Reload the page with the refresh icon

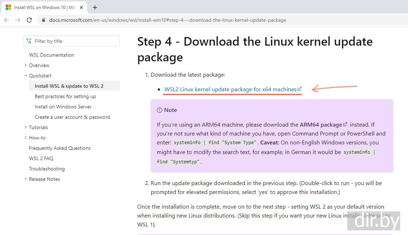click(29, 20)
